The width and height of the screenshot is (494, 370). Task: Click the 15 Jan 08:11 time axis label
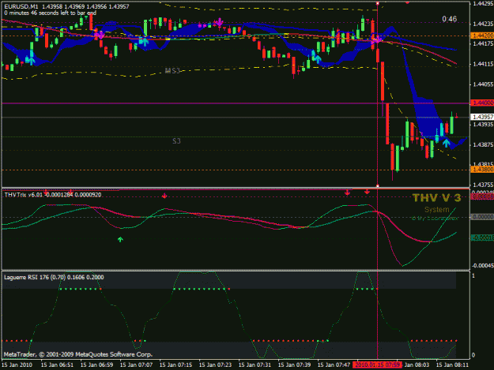(x=452, y=365)
